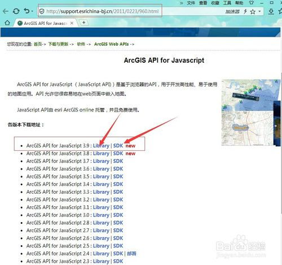Download SDK for JavaScript 3.4
This screenshot has height=265, width=282.
pyautogui.click(x=118, y=184)
